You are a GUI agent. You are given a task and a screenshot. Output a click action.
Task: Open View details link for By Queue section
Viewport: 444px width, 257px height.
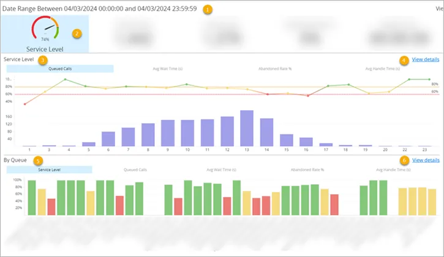point(426,160)
